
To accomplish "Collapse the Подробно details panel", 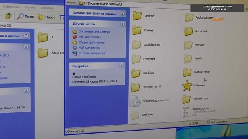I will (122, 65).
